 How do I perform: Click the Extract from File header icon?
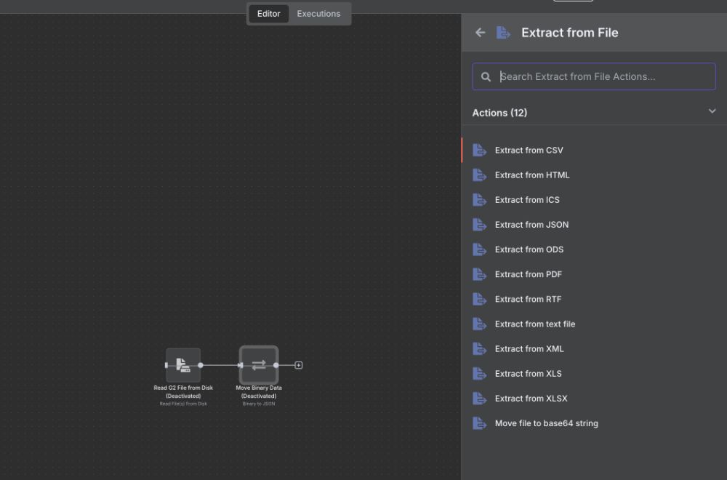[503, 32]
